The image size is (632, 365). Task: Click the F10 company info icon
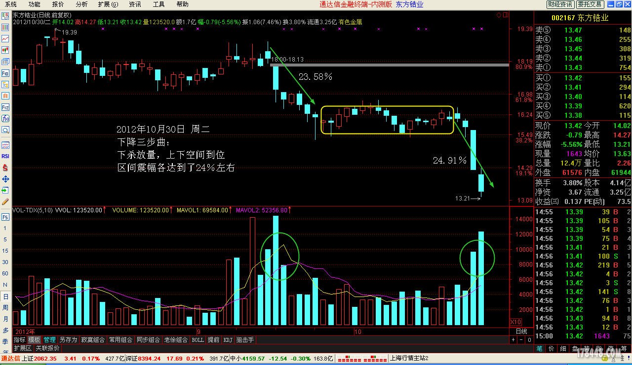(5, 73)
